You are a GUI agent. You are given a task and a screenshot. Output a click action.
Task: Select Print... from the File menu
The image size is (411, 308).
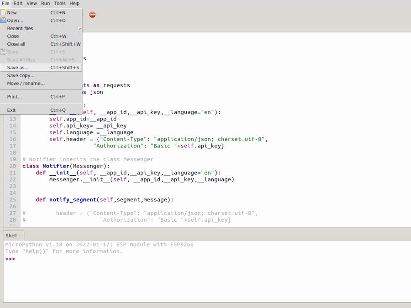coord(14,97)
